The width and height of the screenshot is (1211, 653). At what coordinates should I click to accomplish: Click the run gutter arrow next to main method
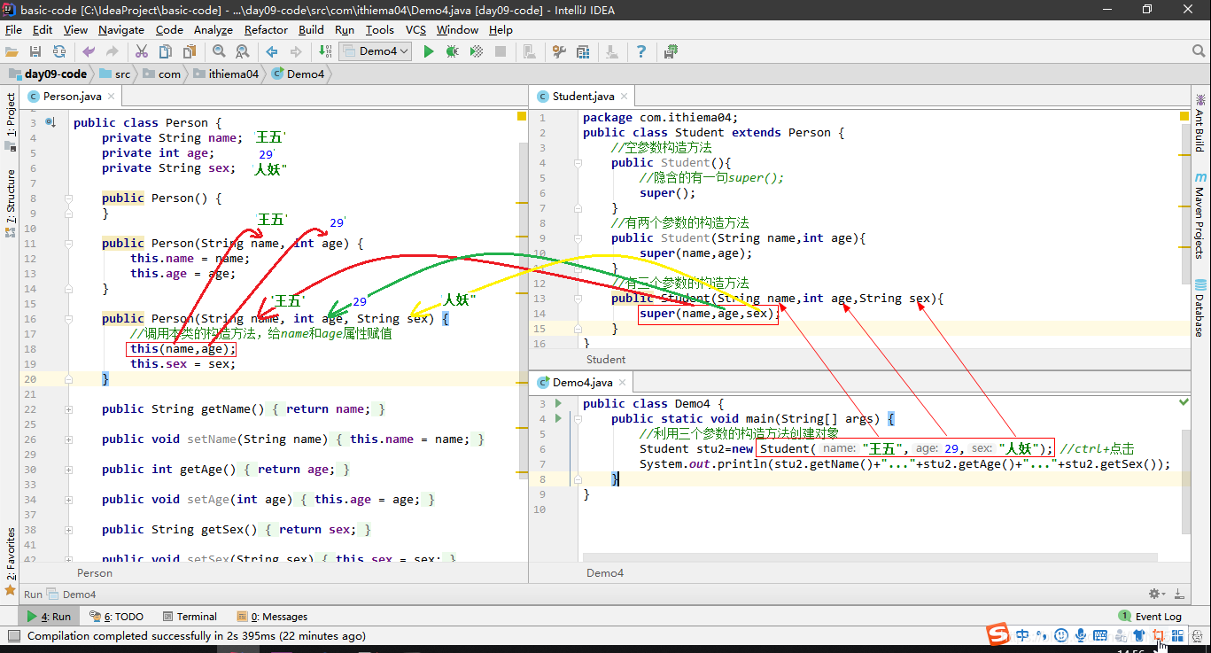pyautogui.click(x=558, y=418)
